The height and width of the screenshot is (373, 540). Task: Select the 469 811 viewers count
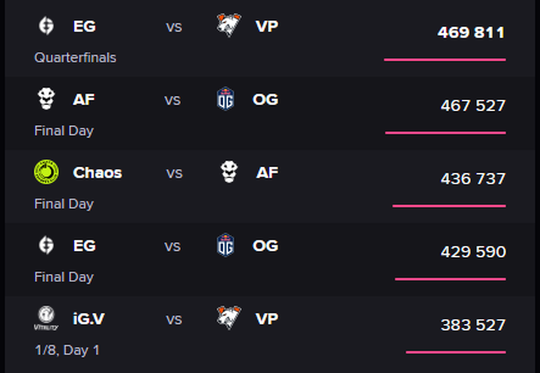pyautogui.click(x=471, y=32)
